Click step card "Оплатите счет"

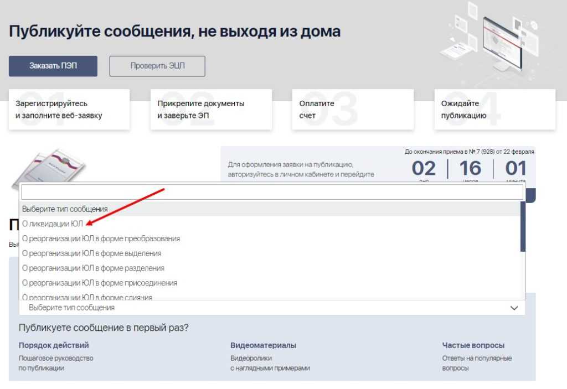point(353,110)
